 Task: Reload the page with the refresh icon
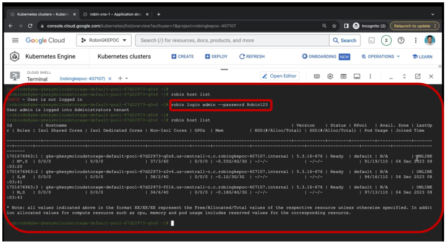[30, 26]
